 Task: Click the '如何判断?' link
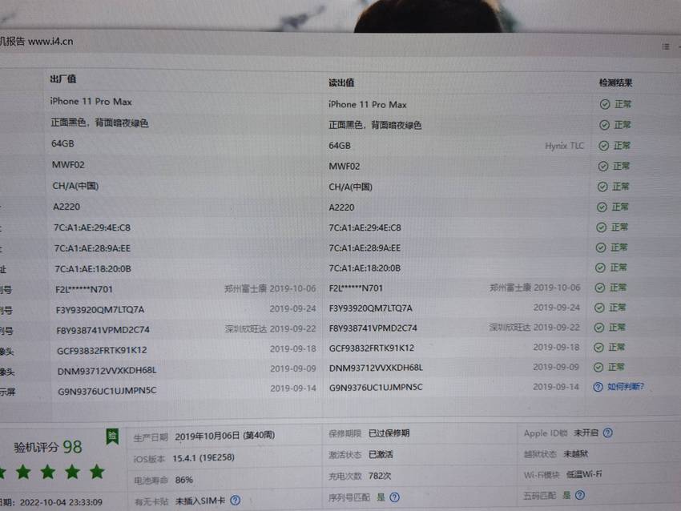click(626, 386)
